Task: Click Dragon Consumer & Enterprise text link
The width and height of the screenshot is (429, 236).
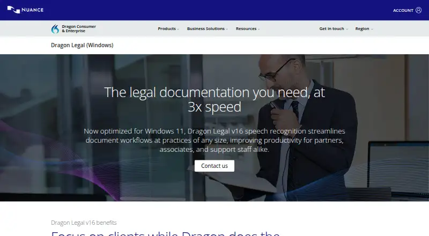Action: point(79,29)
